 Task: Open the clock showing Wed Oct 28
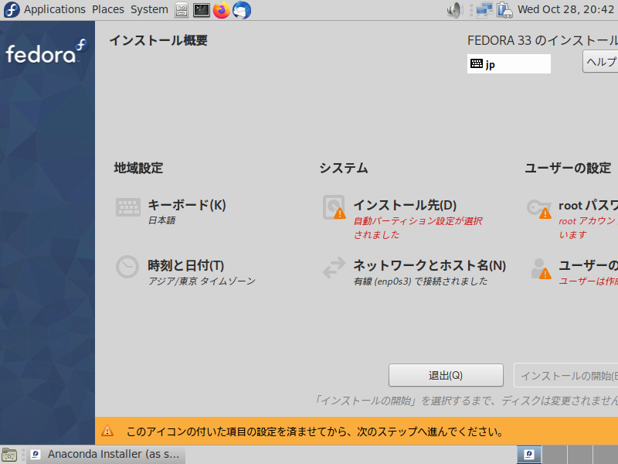(x=566, y=9)
